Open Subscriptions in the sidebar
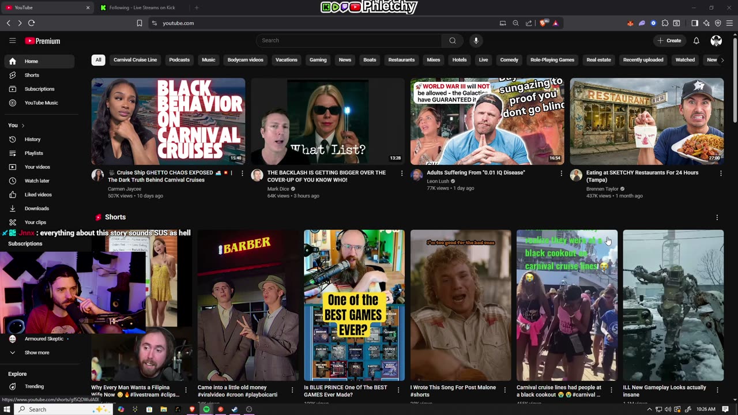Image resolution: width=738 pixels, height=415 pixels. point(39,89)
